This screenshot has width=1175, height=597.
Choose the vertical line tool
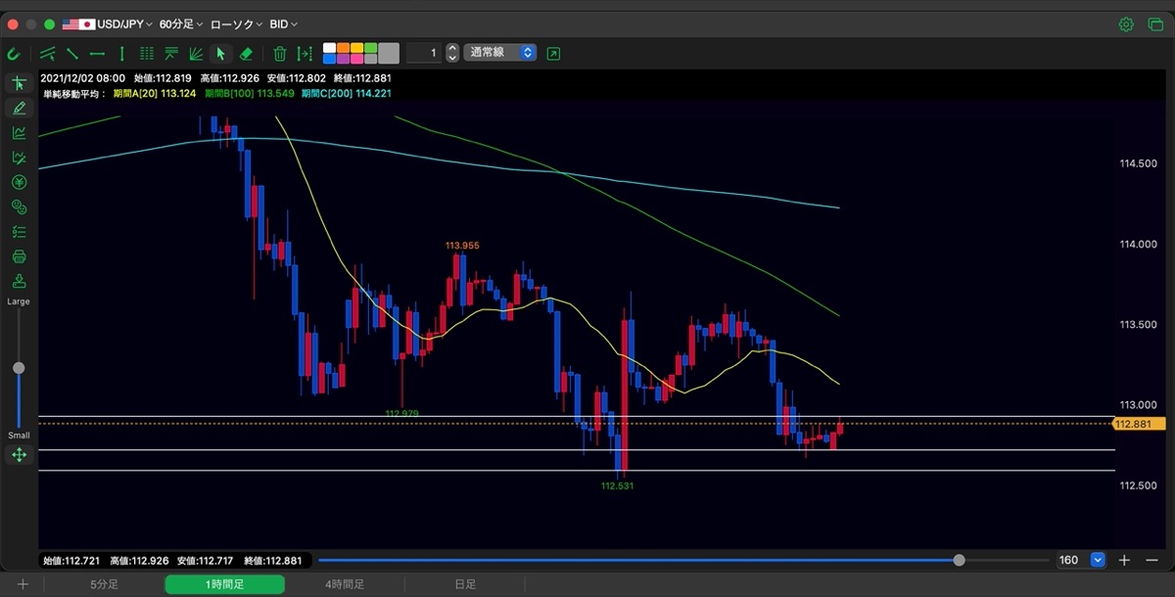[121, 53]
